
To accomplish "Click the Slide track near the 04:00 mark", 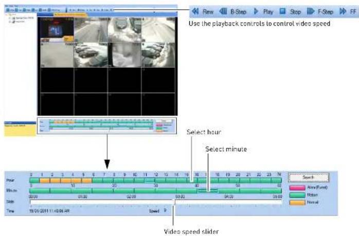I will 228,202.
